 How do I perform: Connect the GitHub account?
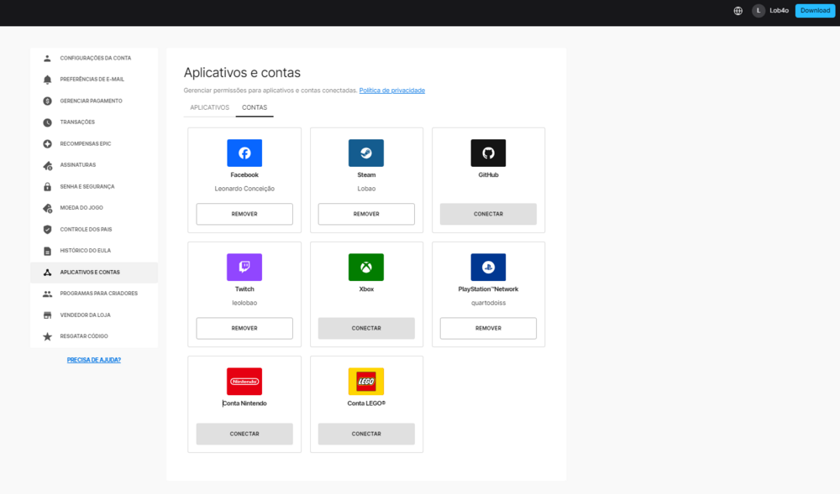coord(488,214)
